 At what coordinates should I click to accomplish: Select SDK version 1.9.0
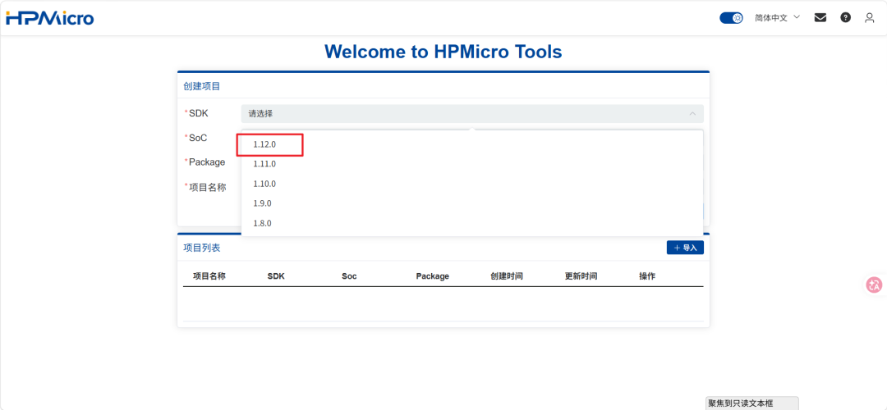(472, 203)
